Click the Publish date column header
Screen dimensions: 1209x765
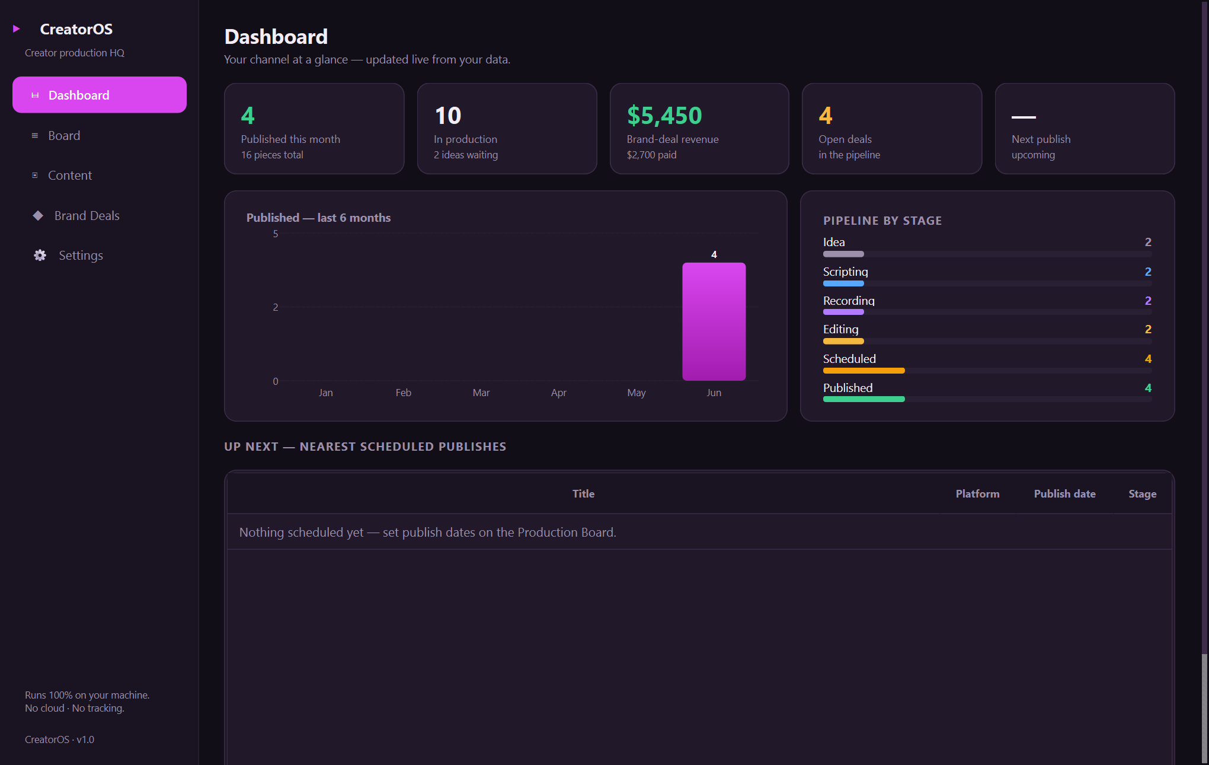pyautogui.click(x=1064, y=494)
